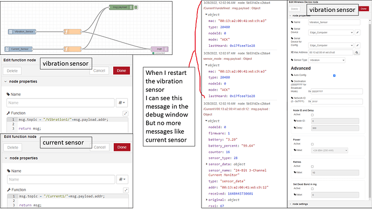Viewport: 372px width, 209px height.
Task: Open the Power value +24 dBm dropdown
Action: click(x=329, y=150)
